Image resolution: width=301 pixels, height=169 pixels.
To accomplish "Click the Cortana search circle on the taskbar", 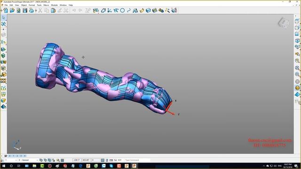I will pos(11,166).
